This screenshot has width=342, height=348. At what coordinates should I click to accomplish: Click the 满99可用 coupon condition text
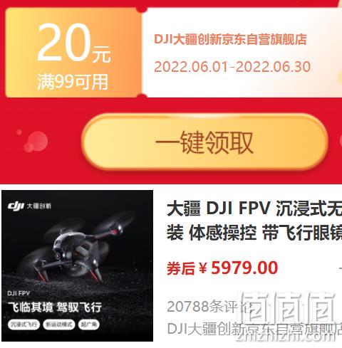[x=73, y=82]
